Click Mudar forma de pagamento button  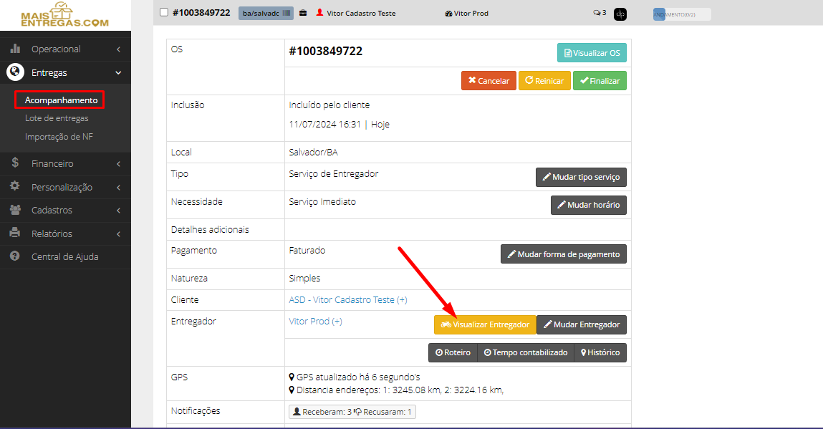(x=563, y=254)
